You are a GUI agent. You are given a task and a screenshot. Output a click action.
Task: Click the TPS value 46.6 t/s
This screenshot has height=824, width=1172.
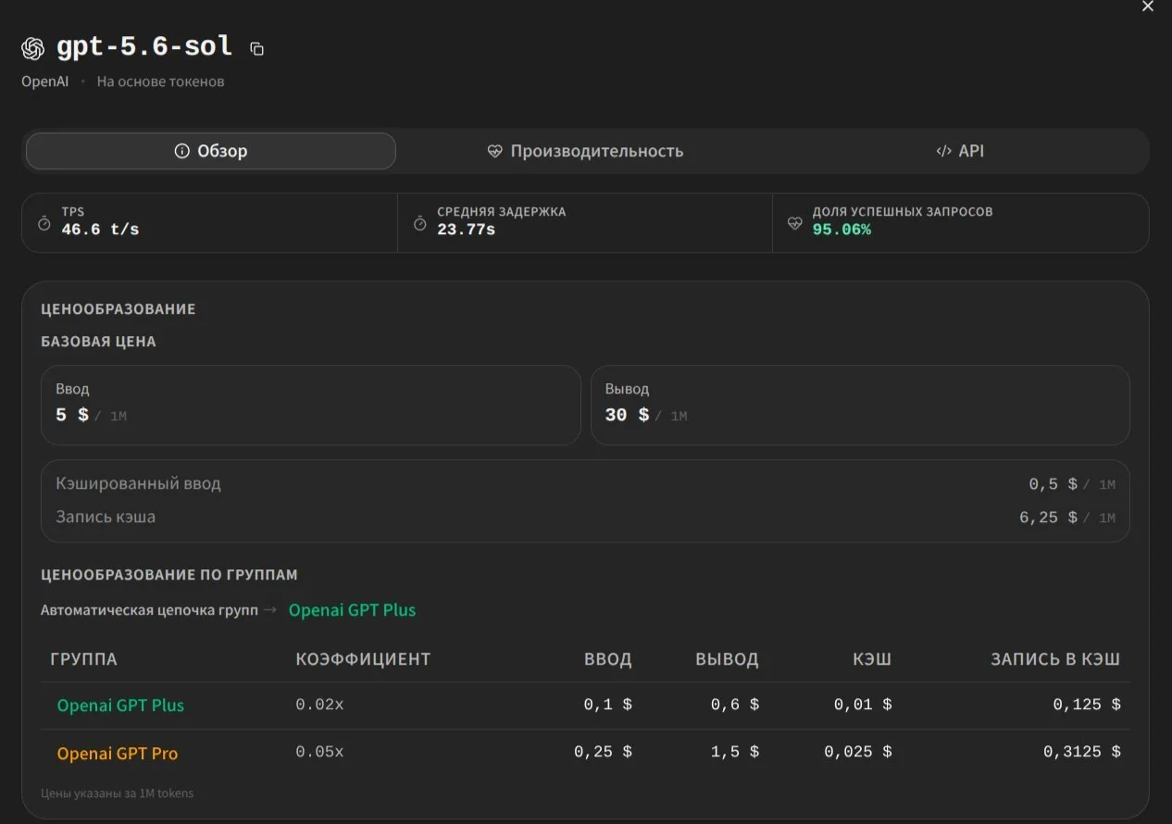point(100,230)
